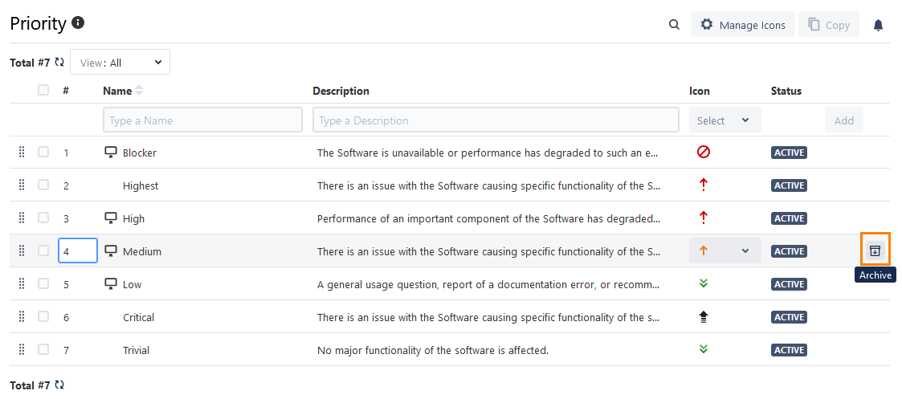Viewport: 902px width, 399px height.
Task: Check the High row checkbox
Action: (43, 218)
